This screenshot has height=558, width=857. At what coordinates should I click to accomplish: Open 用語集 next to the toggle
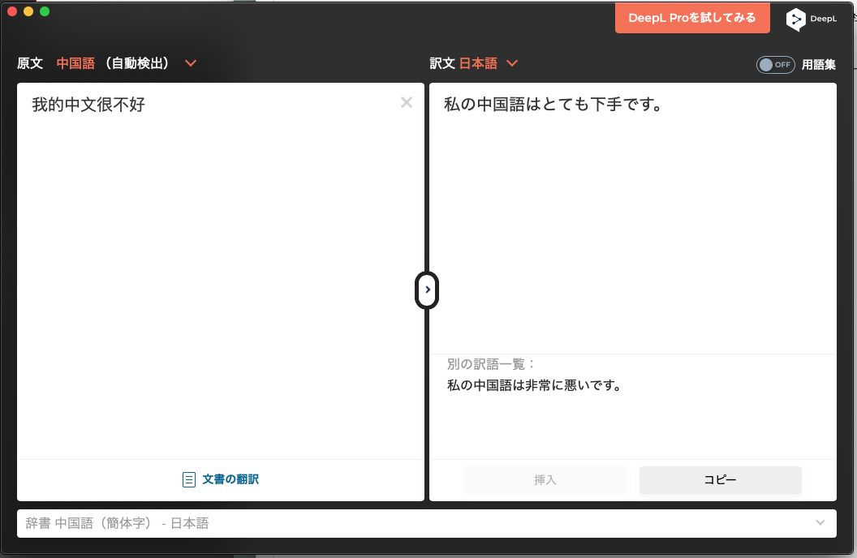(x=819, y=64)
